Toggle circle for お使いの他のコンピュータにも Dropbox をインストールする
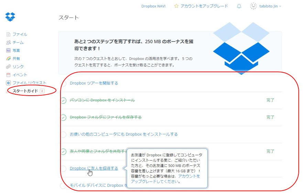Viewport: 307px width, 195px height. pos(63,134)
